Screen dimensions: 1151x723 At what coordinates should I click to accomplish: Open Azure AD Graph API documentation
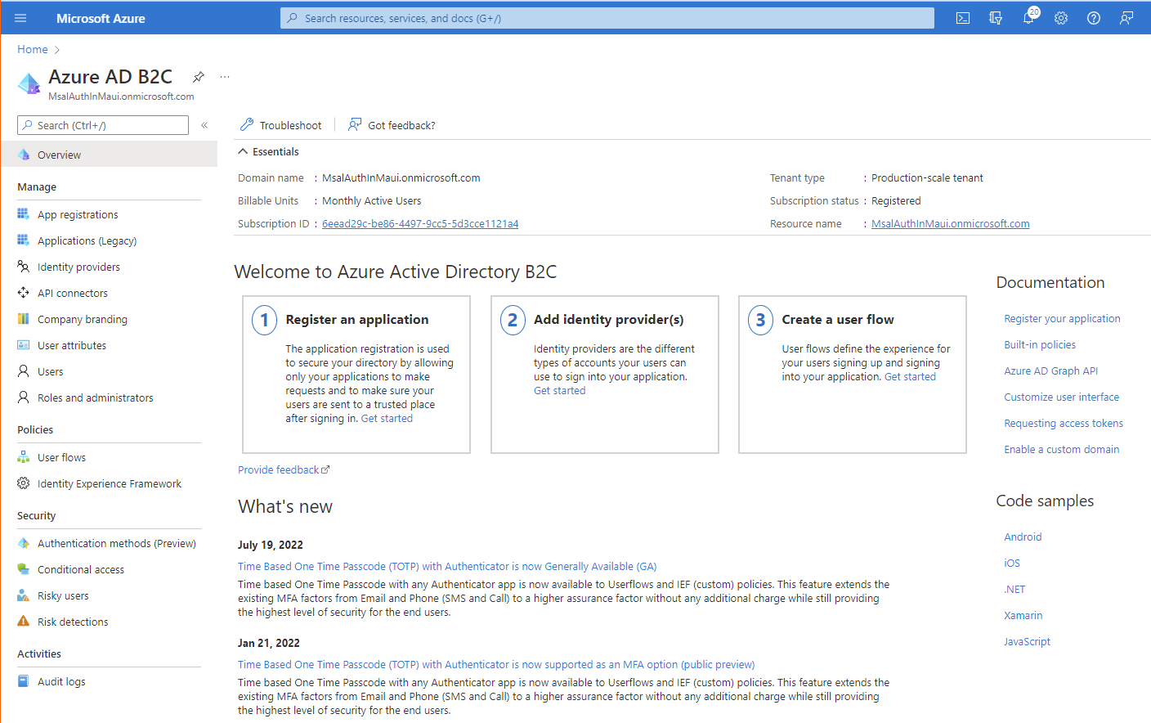pyautogui.click(x=1050, y=370)
